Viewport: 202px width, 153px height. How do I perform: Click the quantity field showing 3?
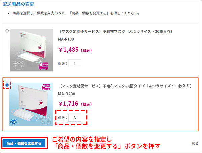pyautogui.click(x=75, y=118)
